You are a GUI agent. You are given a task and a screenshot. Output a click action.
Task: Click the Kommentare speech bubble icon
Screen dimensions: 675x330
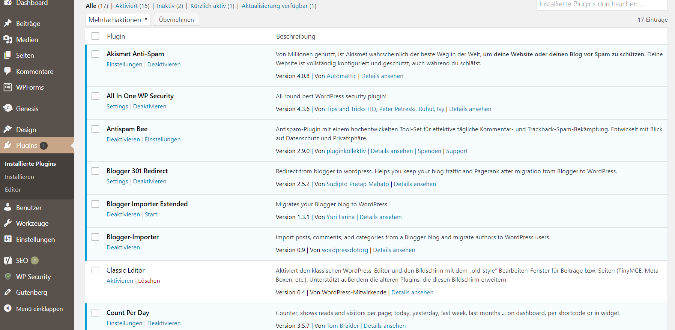(8, 71)
